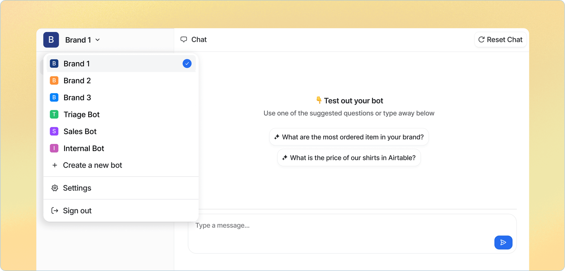Open the Chat tab
The height and width of the screenshot is (271, 565).
[x=194, y=40]
